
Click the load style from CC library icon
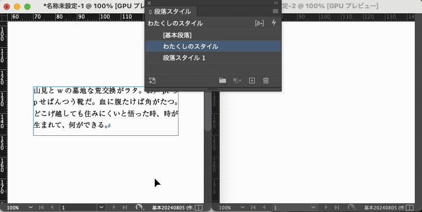(152, 80)
